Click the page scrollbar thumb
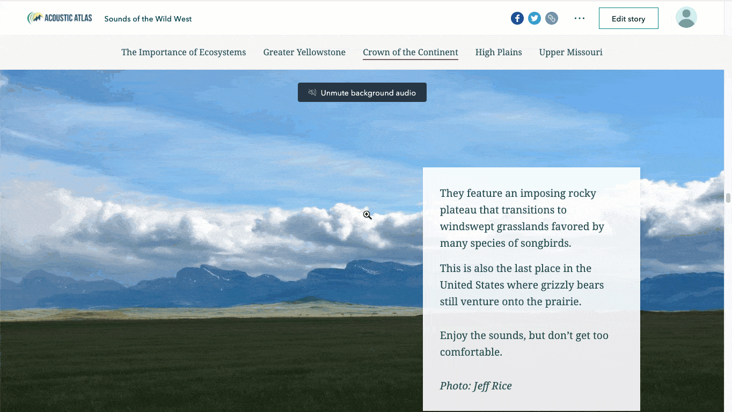 tap(728, 198)
